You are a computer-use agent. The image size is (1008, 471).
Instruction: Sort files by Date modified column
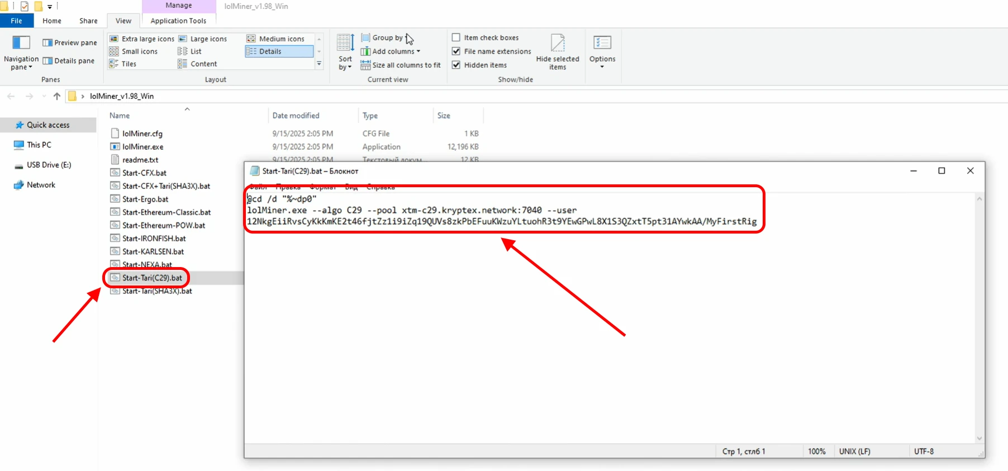(296, 116)
